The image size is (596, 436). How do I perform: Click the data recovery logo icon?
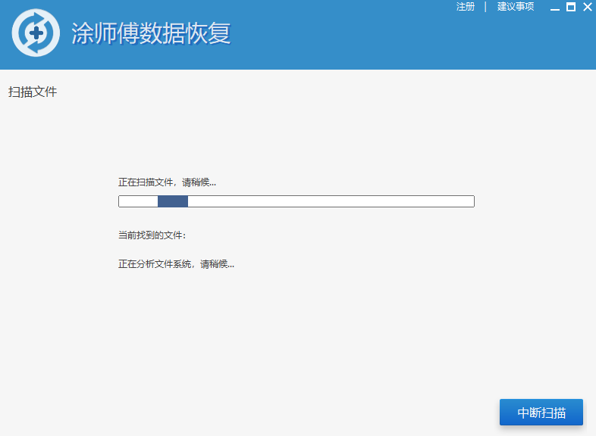pos(36,33)
